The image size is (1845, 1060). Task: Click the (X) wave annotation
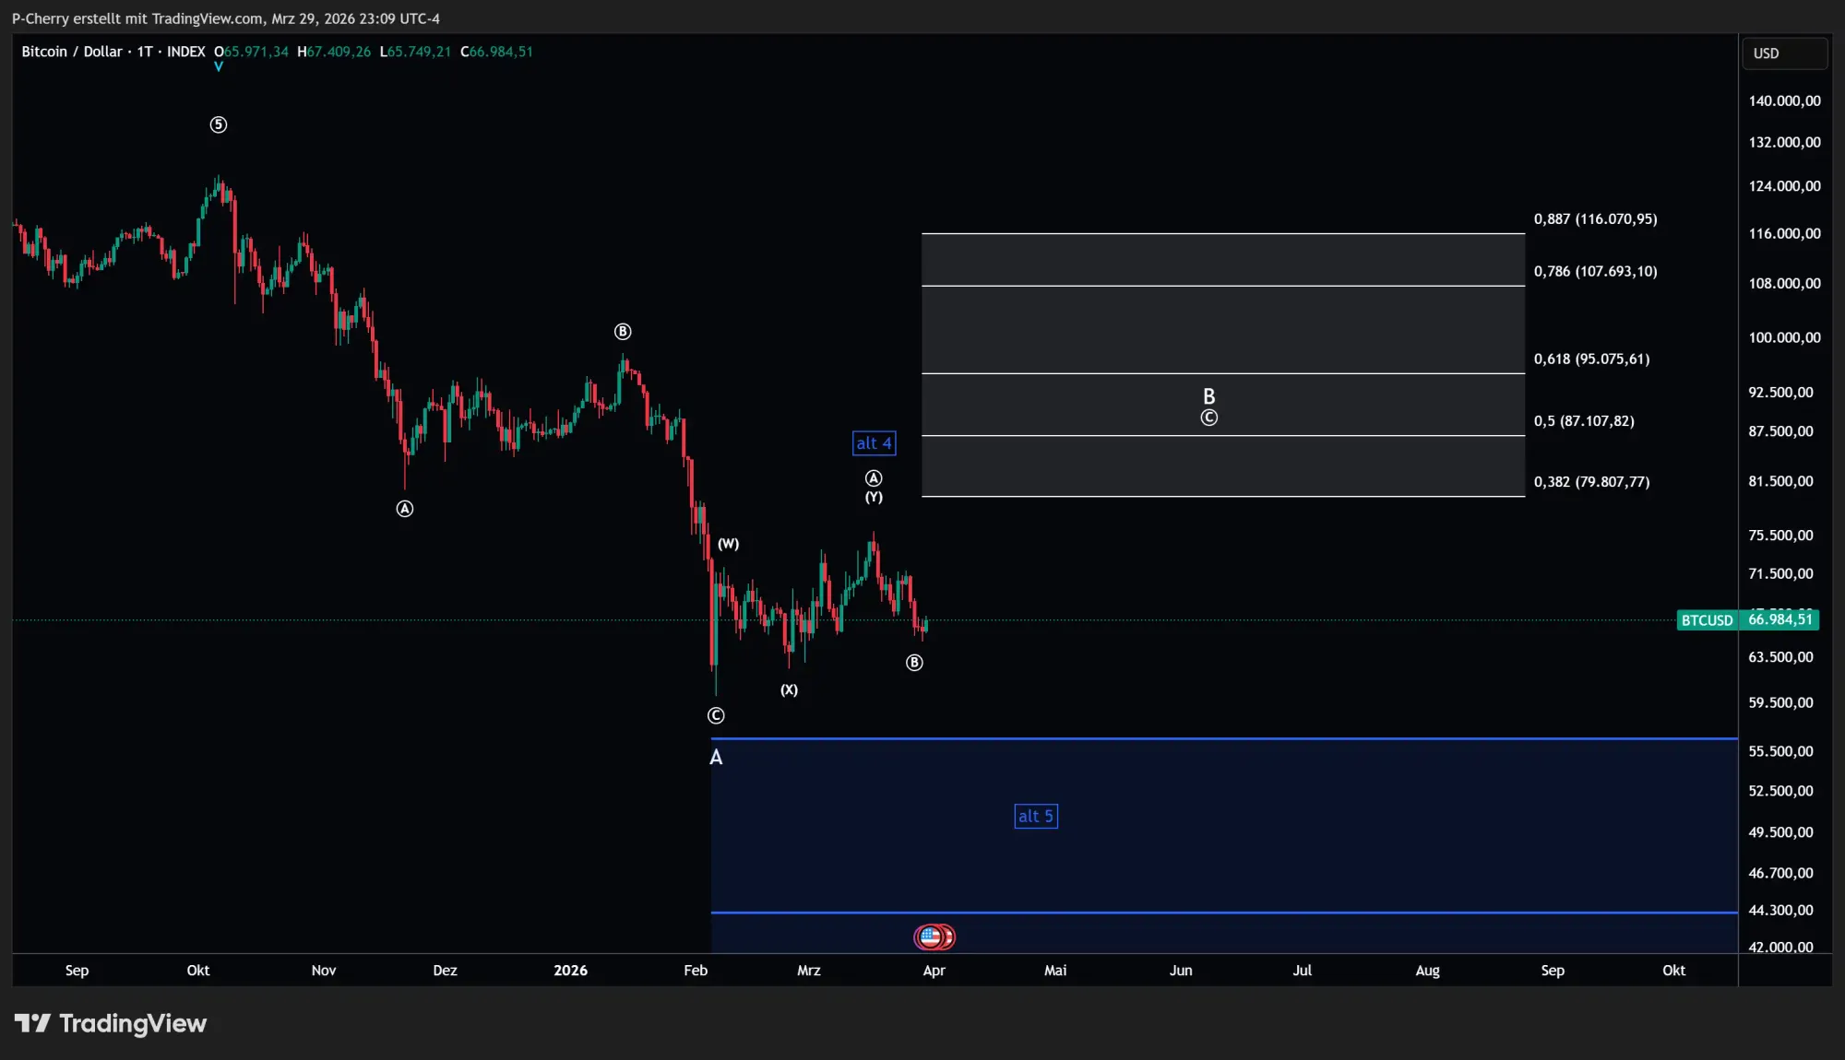[790, 689]
